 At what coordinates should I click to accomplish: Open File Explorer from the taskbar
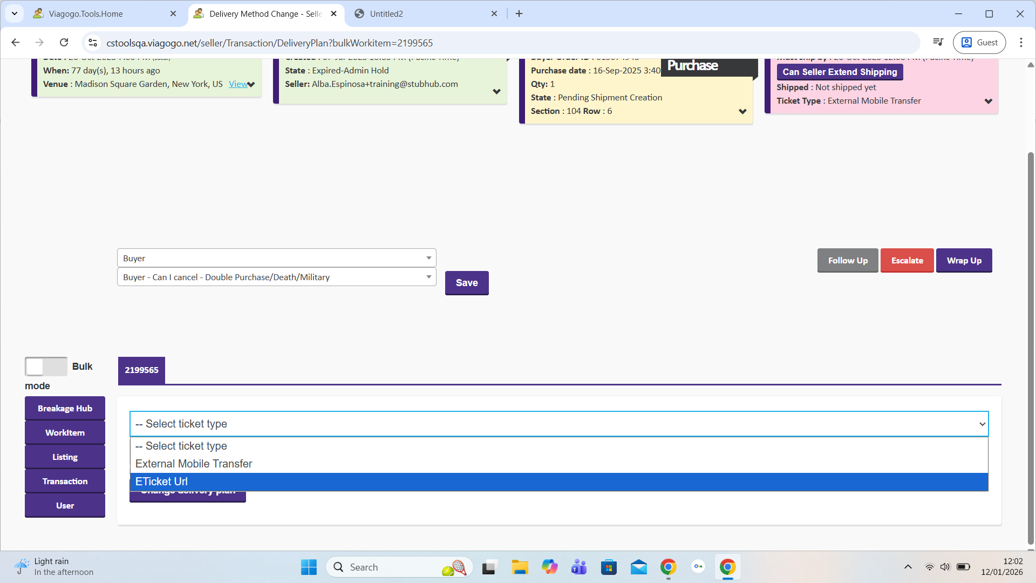point(520,567)
